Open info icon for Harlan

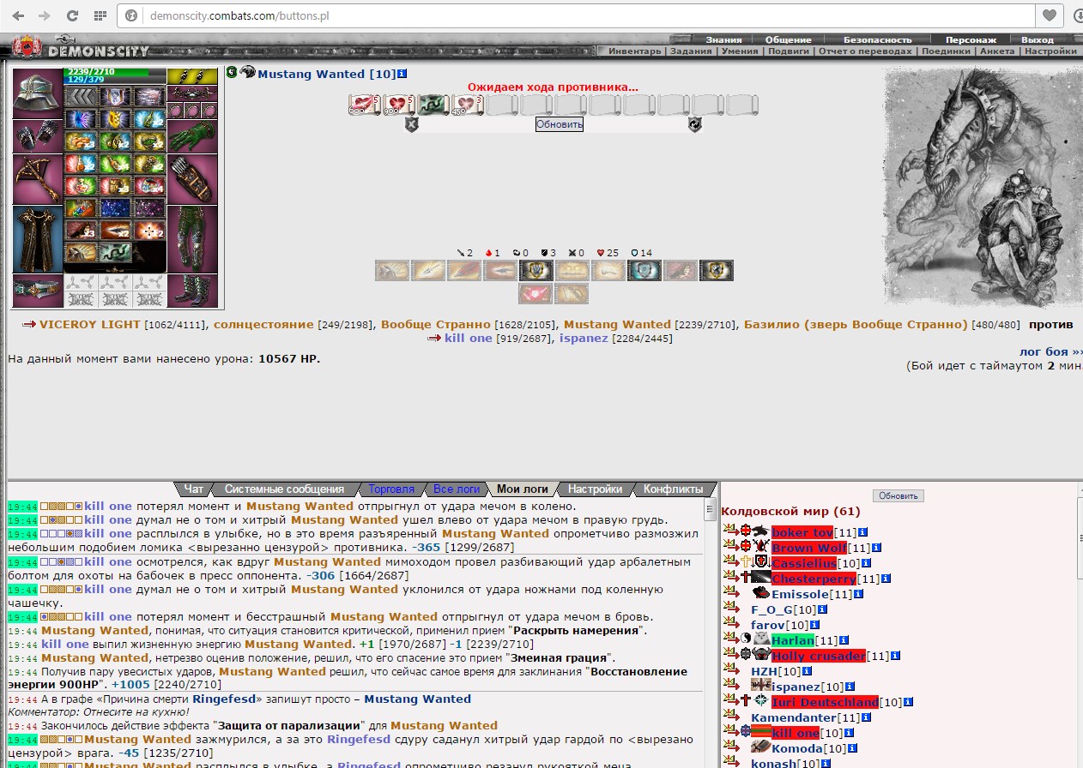click(844, 640)
